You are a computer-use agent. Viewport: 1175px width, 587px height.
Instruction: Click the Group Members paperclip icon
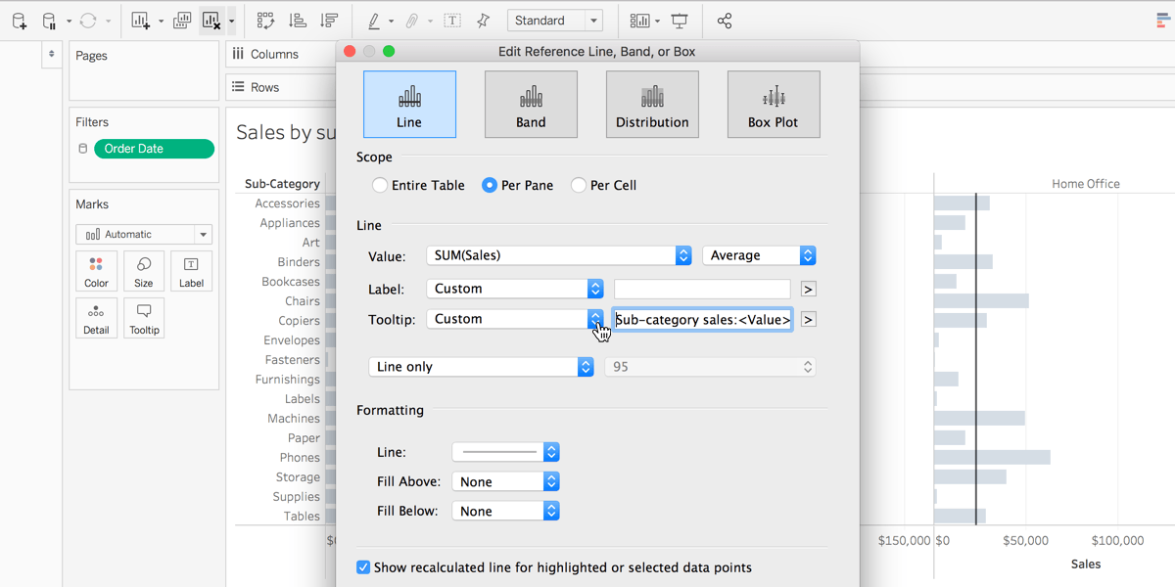point(413,21)
